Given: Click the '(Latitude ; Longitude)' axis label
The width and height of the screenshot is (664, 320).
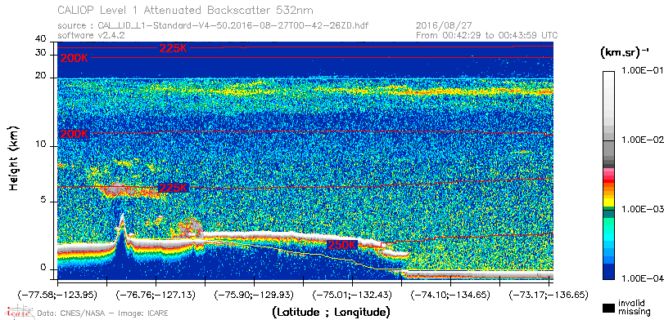Looking at the screenshot, I should point(331,312).
